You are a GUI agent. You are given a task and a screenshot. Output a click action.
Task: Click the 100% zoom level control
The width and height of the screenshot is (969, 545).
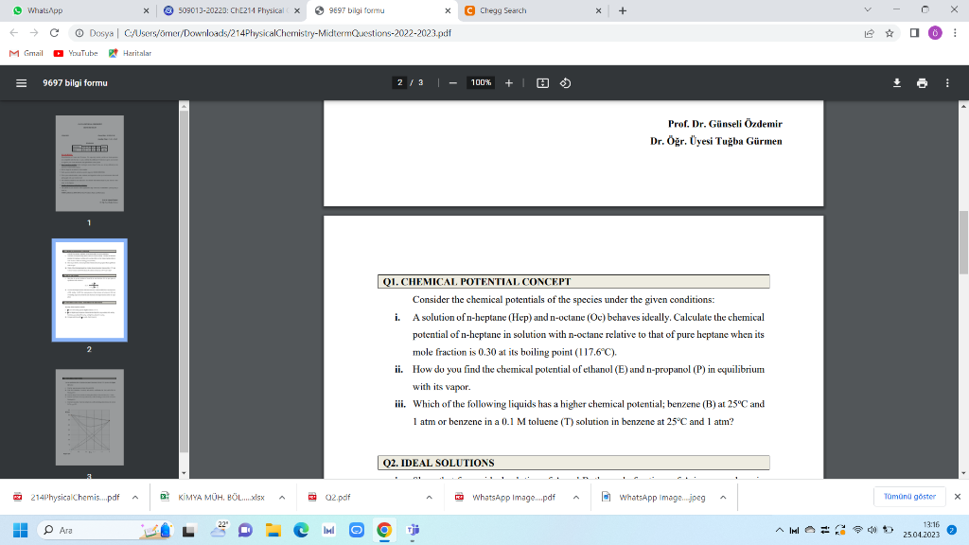coord(481,82)
